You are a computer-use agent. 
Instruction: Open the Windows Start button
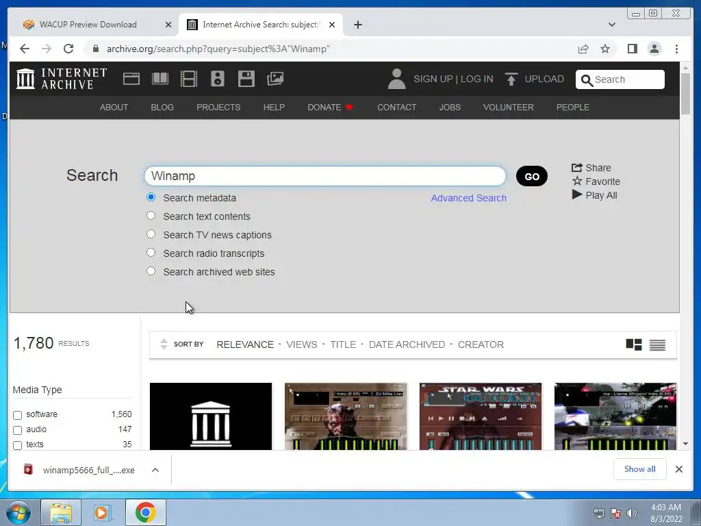[18, 512]
